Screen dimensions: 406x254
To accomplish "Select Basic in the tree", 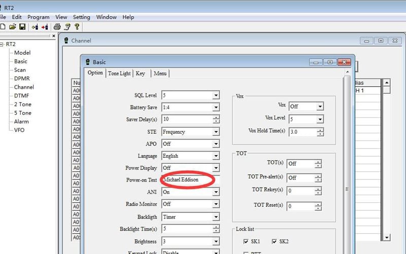I will pyautogui.click(x=20, y=61).
